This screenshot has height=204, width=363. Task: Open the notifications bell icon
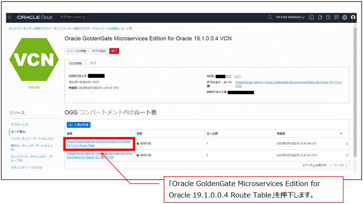tap(320, 17)
